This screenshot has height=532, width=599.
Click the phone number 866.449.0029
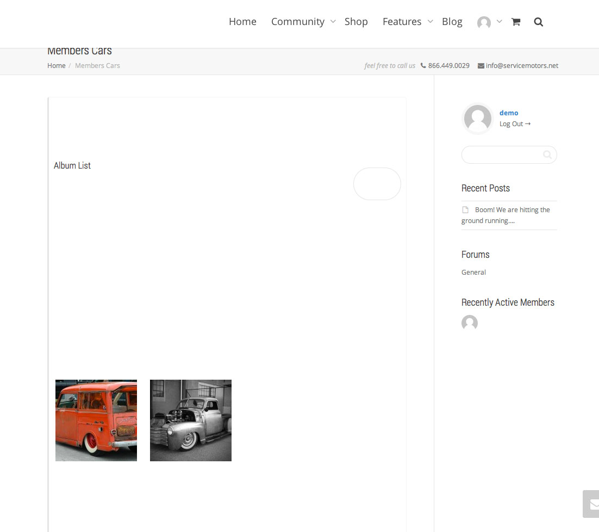tap(448, 66)
